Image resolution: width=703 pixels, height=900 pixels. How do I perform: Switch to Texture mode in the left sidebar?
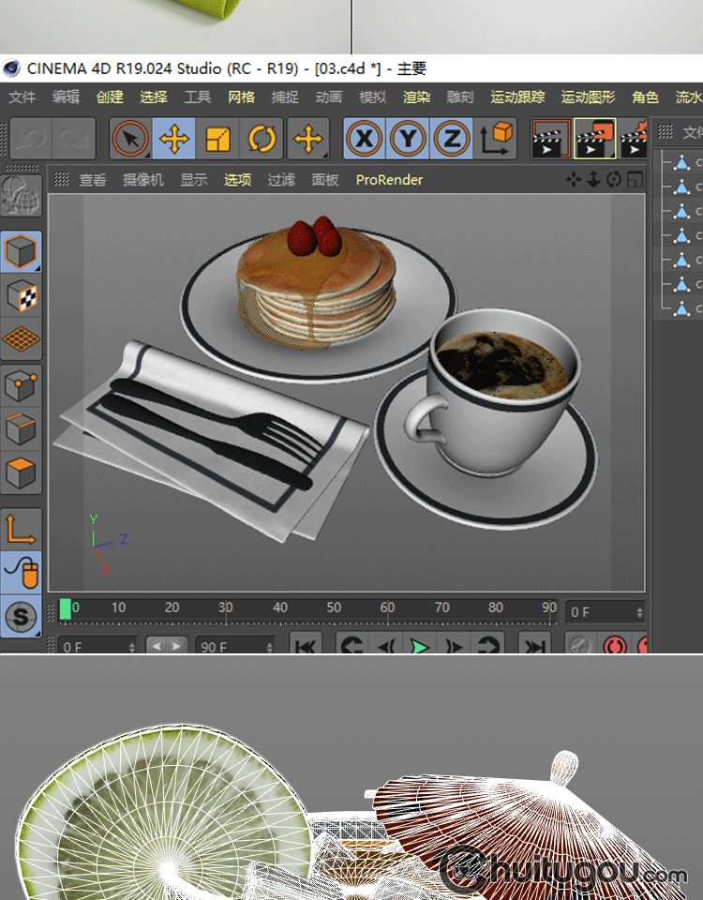click(22, 296)
